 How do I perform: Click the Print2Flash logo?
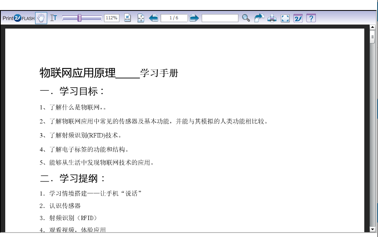point(18,18)
